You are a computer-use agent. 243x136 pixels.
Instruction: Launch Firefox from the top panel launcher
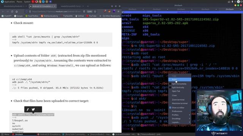(36, 2)
